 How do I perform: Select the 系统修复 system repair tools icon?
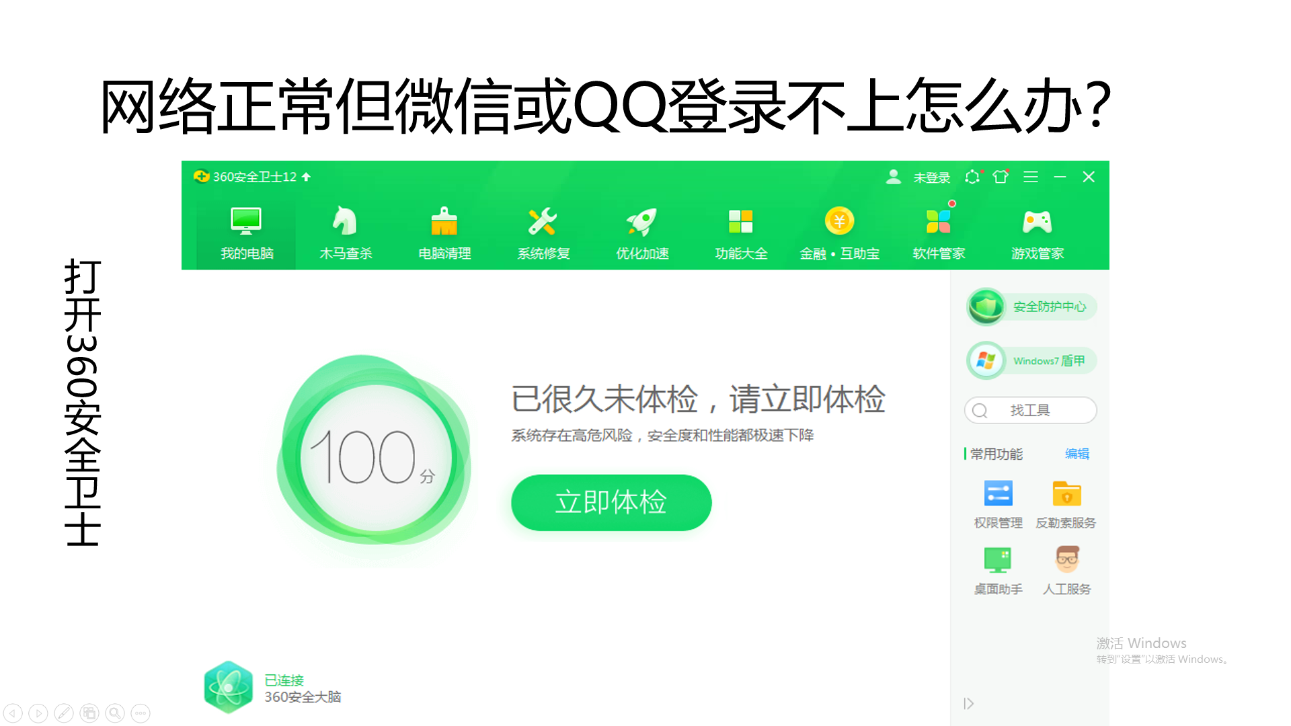543,222
